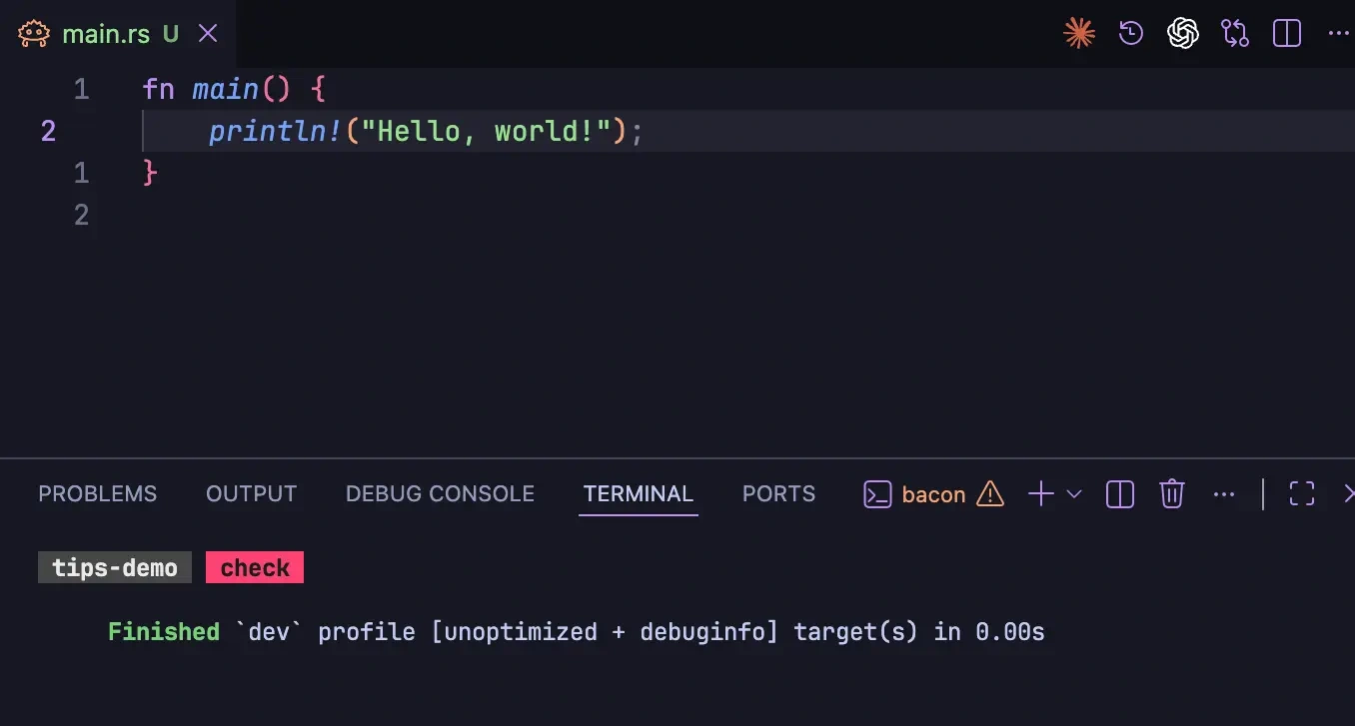Click the U untracked status on main.rs tab
Screen dimensions: 1355x726
coord(171,34)
